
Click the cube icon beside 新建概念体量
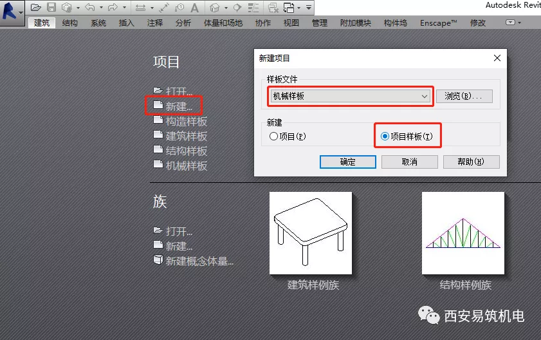point(158,260)
